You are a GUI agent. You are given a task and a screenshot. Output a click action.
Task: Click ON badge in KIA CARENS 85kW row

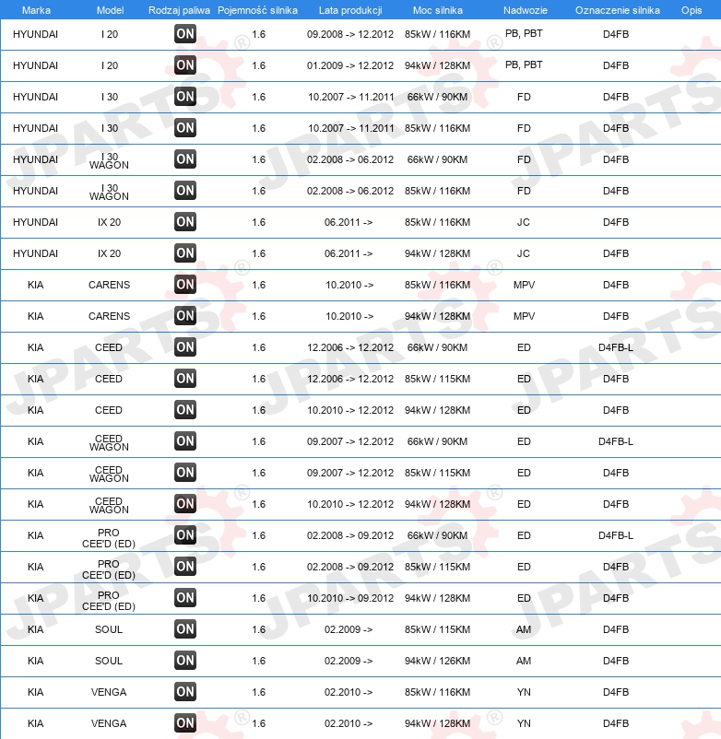point(184,285)
